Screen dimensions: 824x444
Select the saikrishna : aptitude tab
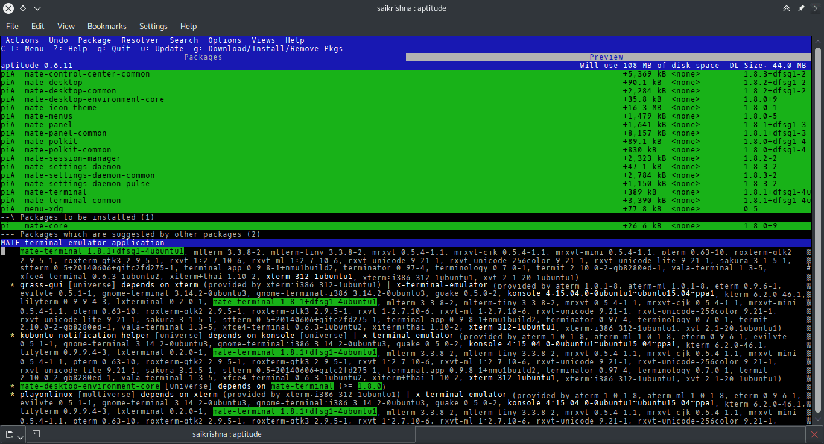tap(227, 434)
